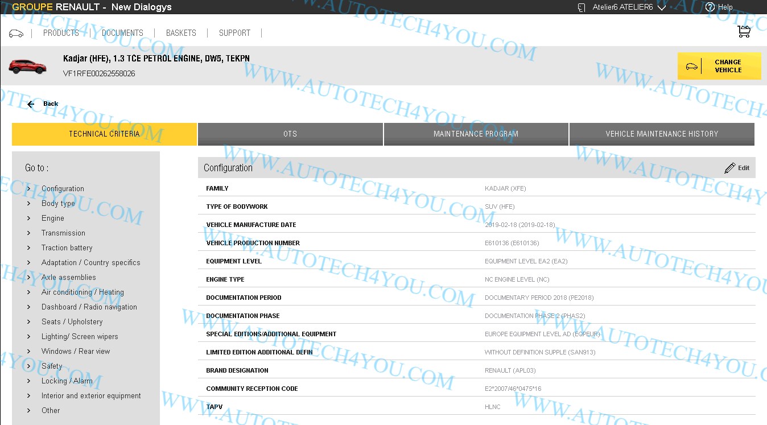The width and height of the screenshot is (767, 425).
Task: Click the car icon inside Change Vehicle button
Action: 691,65
